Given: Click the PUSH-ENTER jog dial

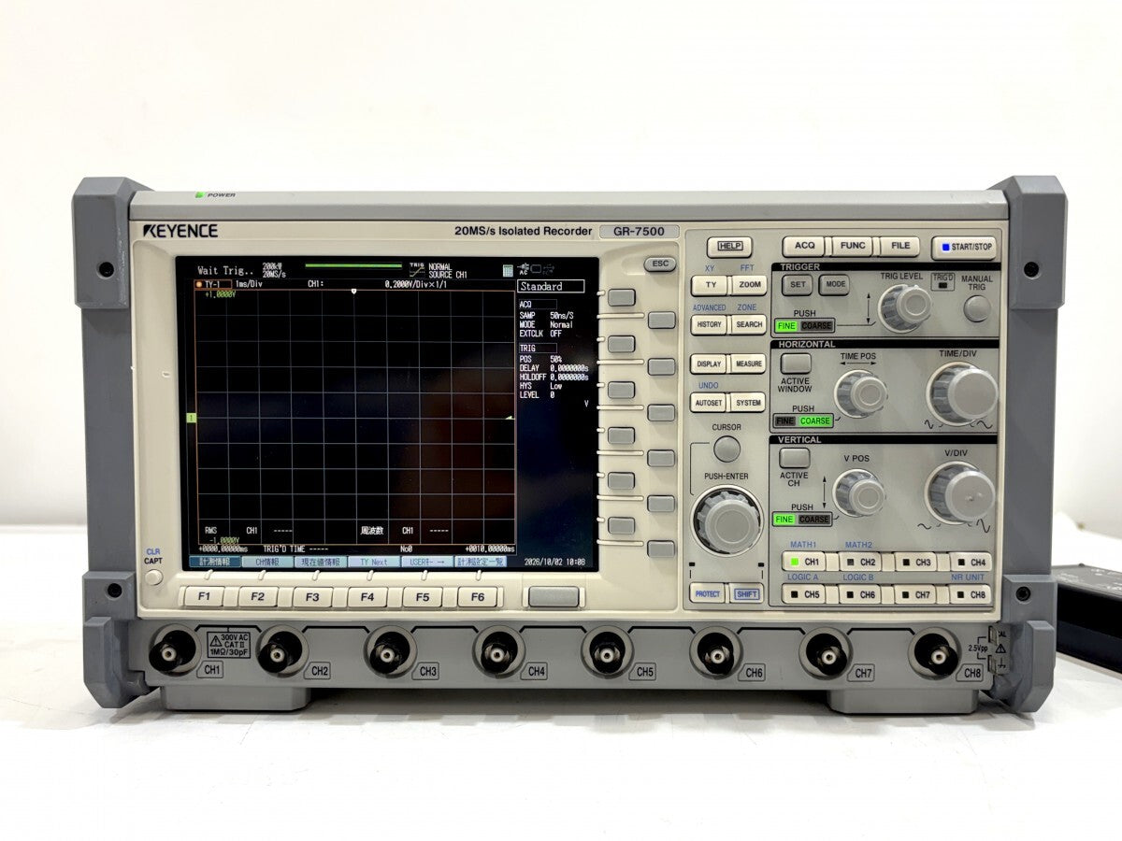Looking at the screenshot, I should pyautogui.click(x=726, y=520).
